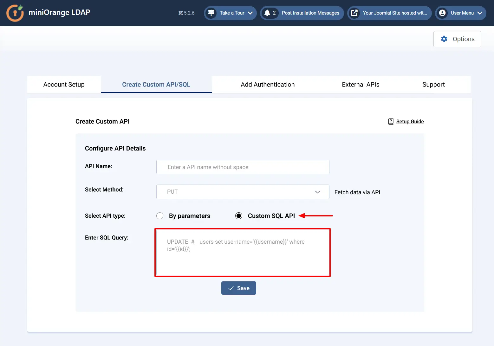Screen dimensions: 494x346
Task: Click the User Menu avatar icon
Action: tap(442, 13)
